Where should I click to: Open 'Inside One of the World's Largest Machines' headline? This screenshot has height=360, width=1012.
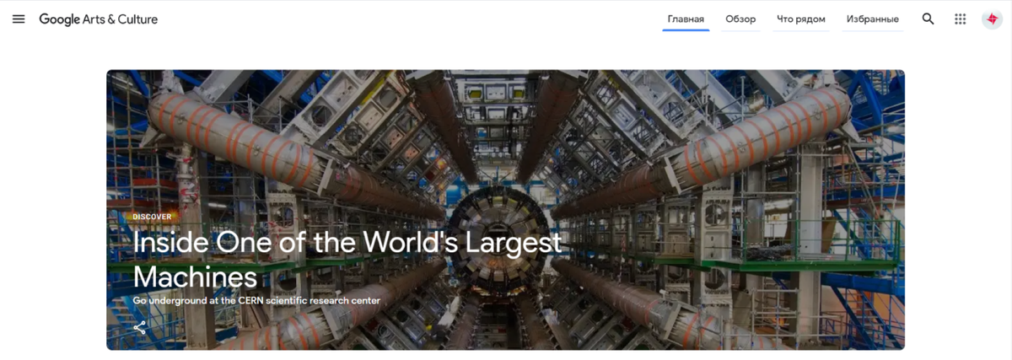[347, 260]
